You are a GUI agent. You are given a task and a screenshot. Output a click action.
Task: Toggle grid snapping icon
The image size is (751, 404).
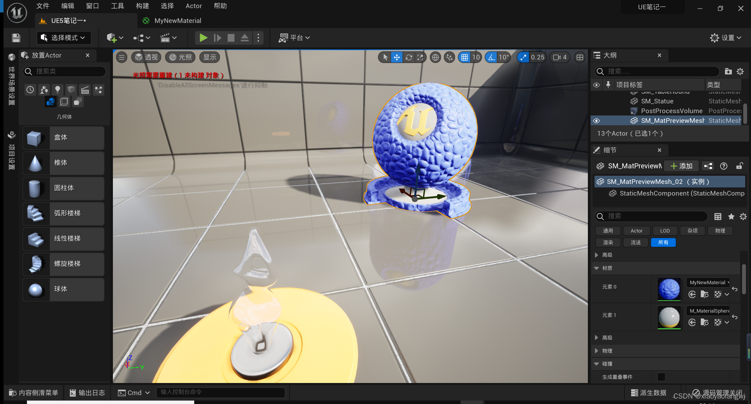464,58
